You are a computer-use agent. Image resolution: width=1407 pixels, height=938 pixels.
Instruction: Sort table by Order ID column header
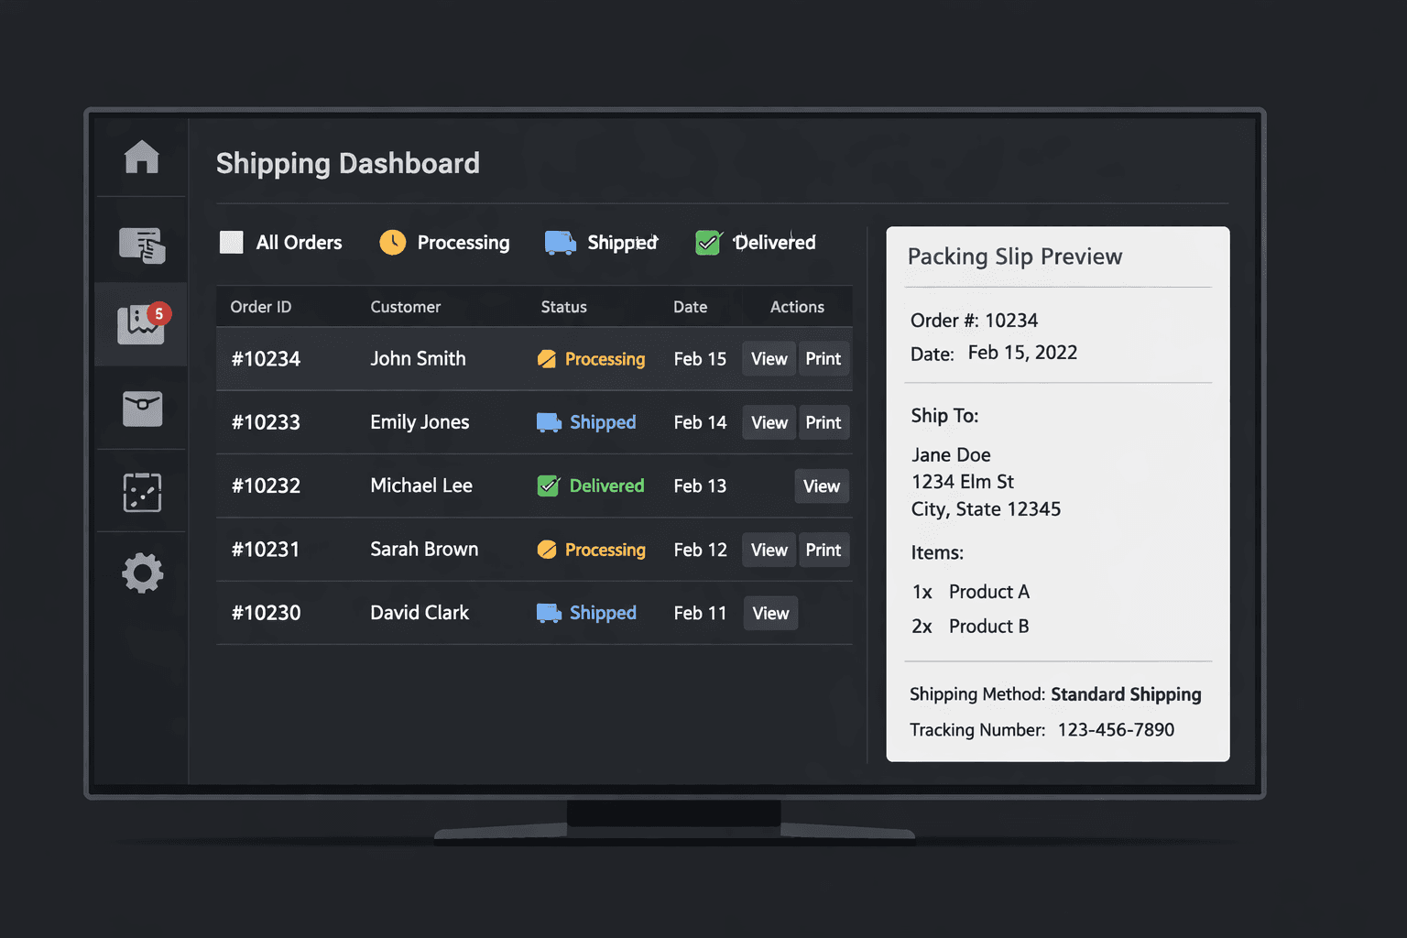261,307
